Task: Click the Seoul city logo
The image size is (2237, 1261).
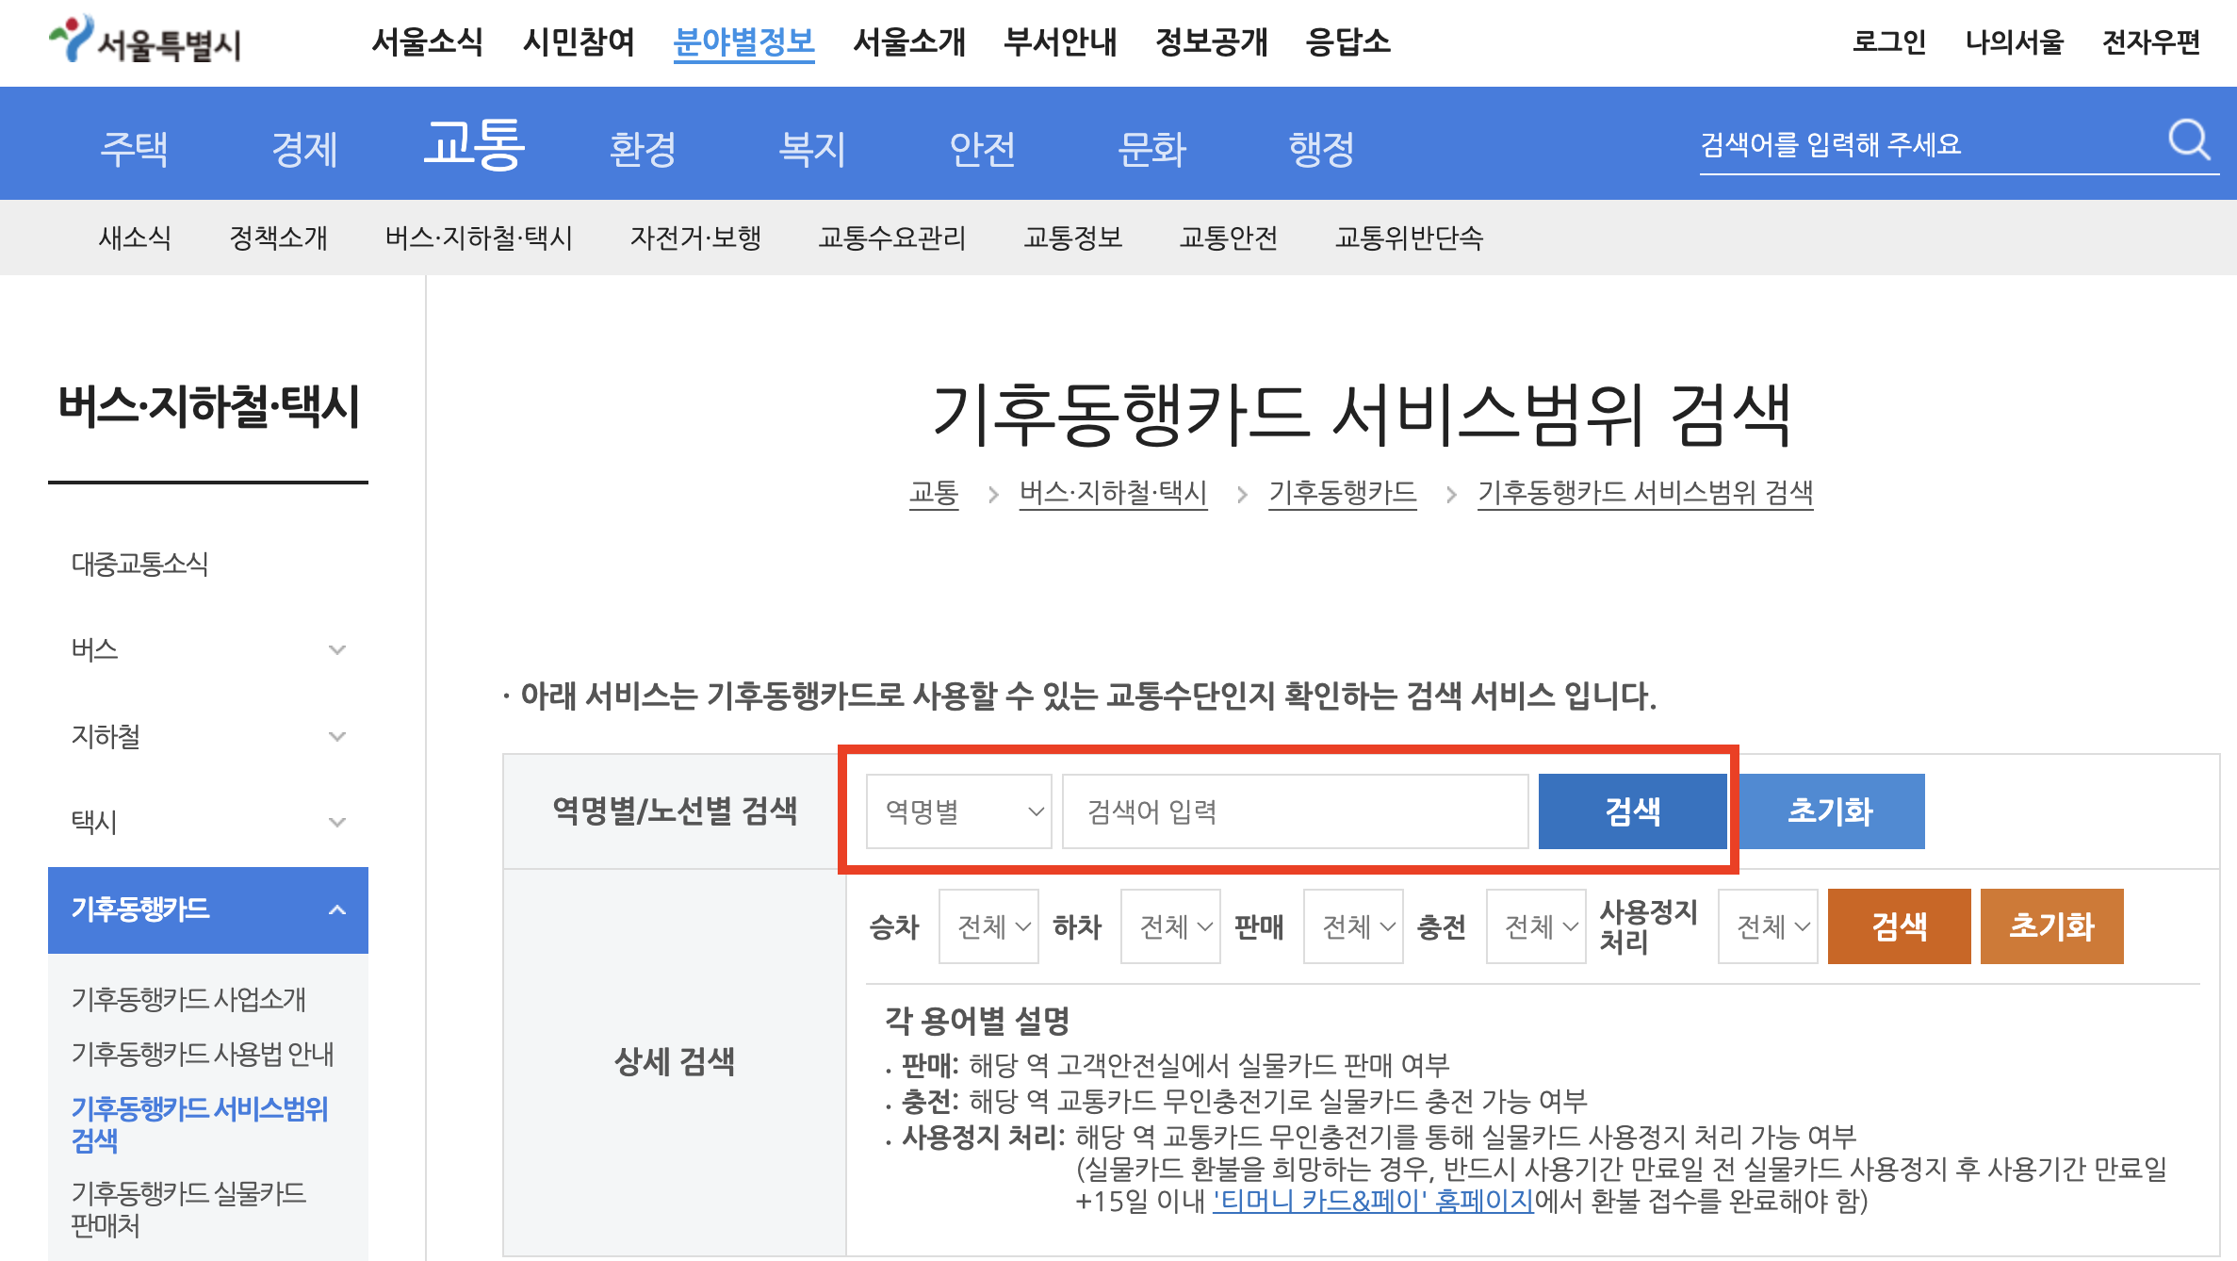Action: click(x=146, y=42)
